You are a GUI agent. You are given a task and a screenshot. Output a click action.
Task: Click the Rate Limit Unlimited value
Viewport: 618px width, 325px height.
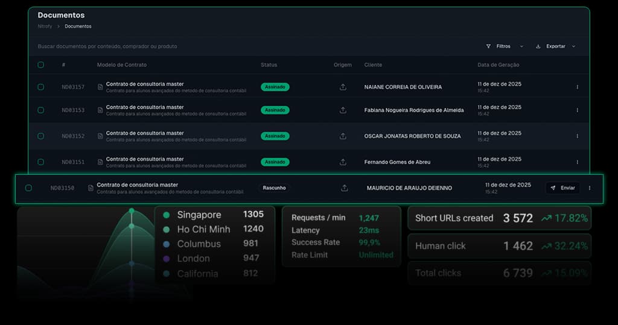[376, 255]
